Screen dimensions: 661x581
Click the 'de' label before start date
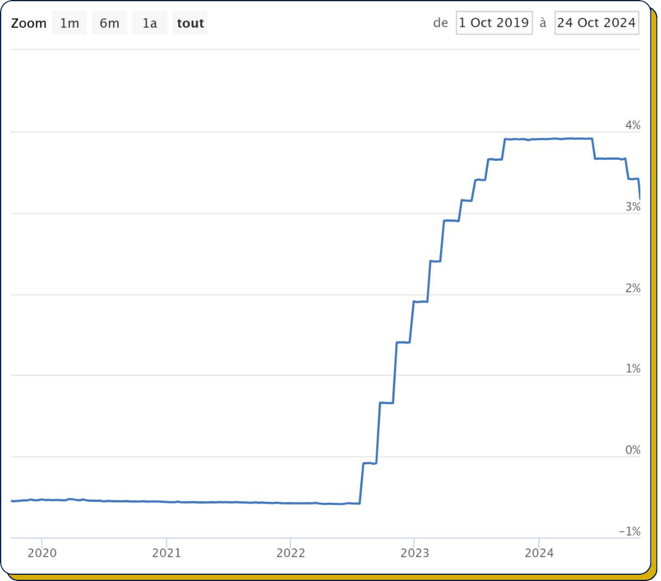[x=441, y=23]
